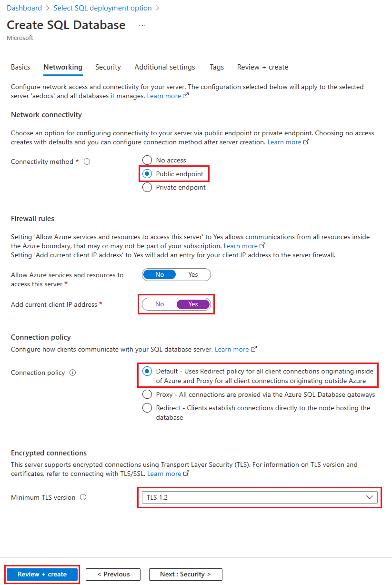Click external link icon after TLS/SSL Learn more
The image size is (392, 585).
point(186,474)
